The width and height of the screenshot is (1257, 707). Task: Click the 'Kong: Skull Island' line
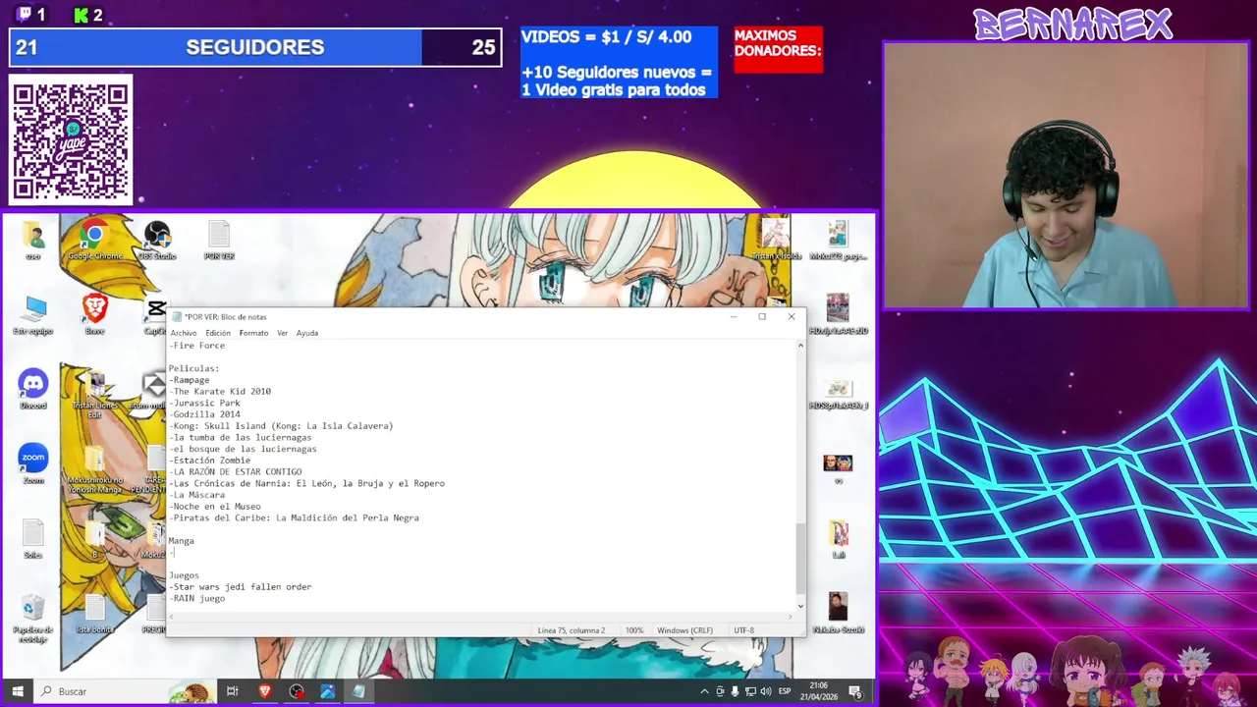tap(281, 426)
